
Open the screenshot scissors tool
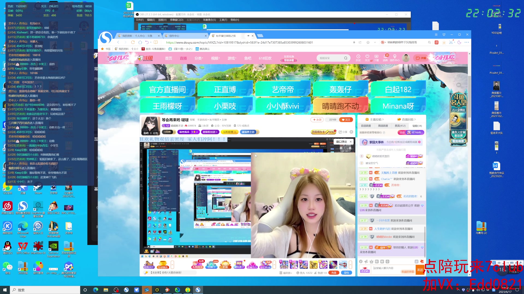(451, 42)
